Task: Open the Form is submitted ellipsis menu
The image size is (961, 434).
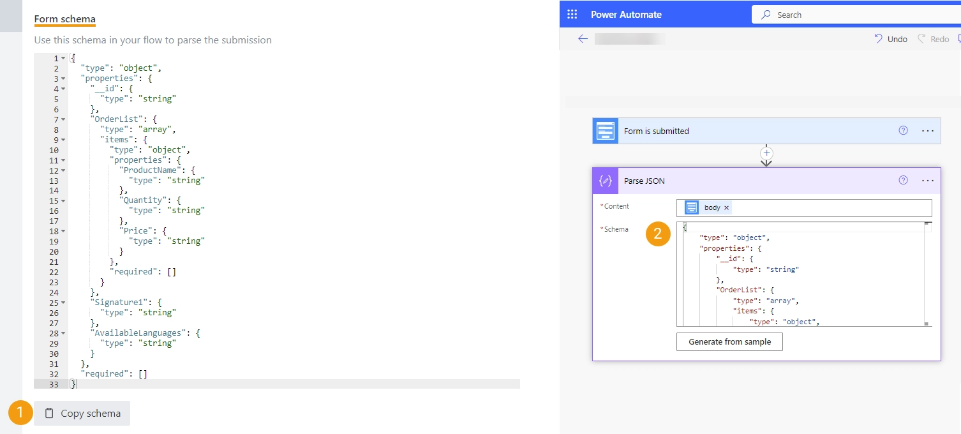Action: [x=928, y=131]
